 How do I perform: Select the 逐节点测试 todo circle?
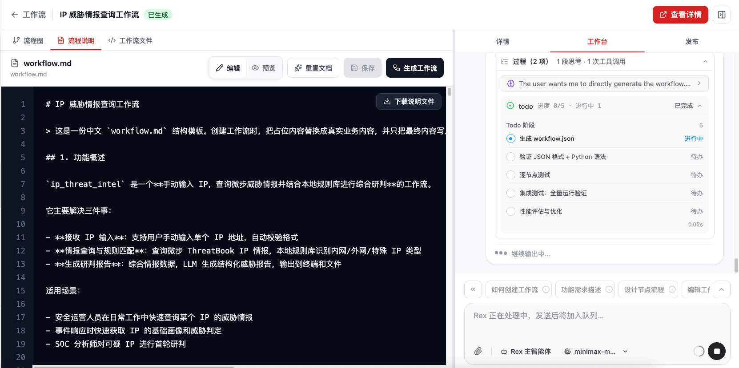511,175
